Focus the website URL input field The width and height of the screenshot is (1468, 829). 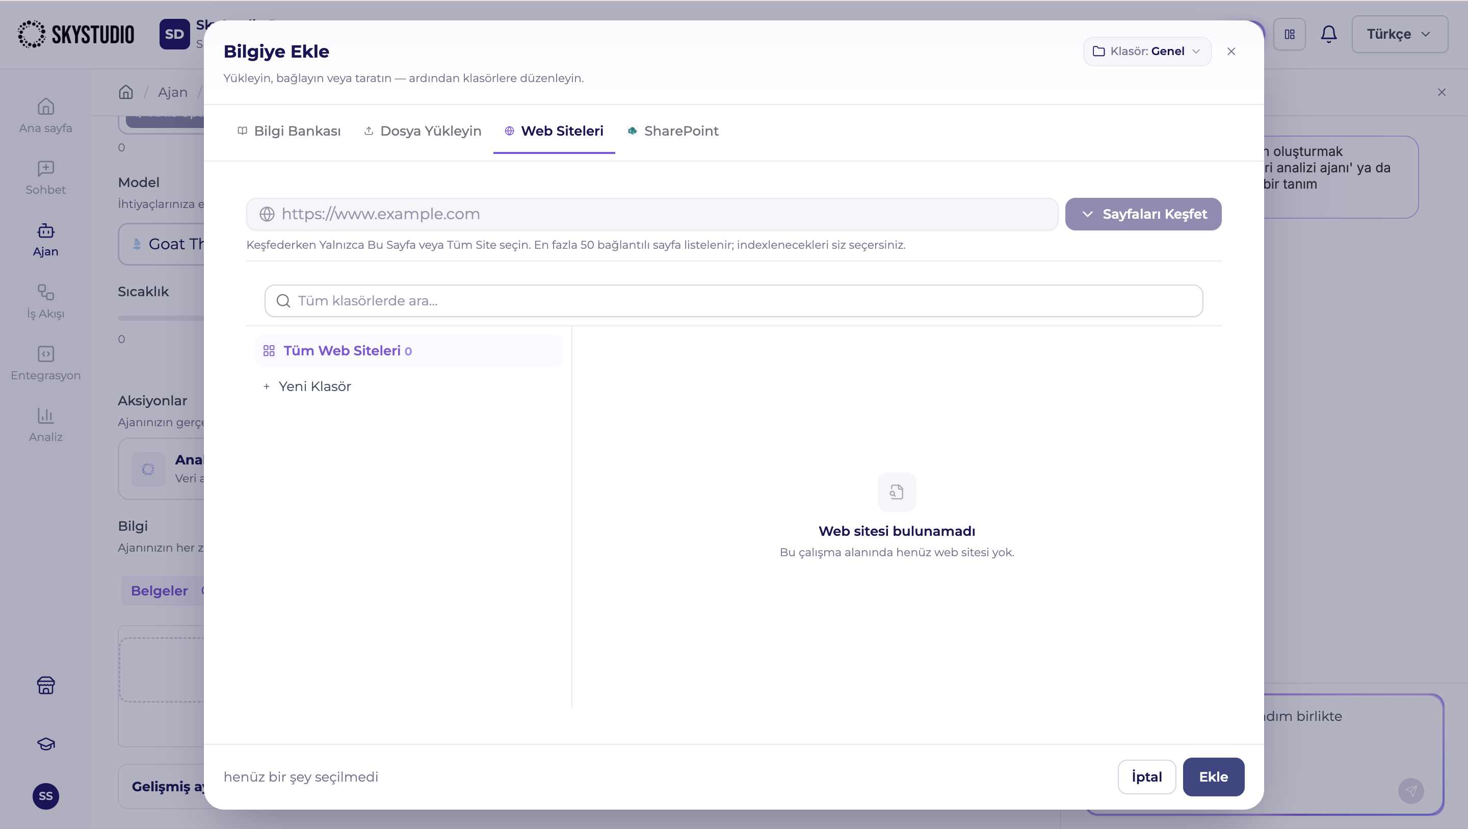point(652,214)
